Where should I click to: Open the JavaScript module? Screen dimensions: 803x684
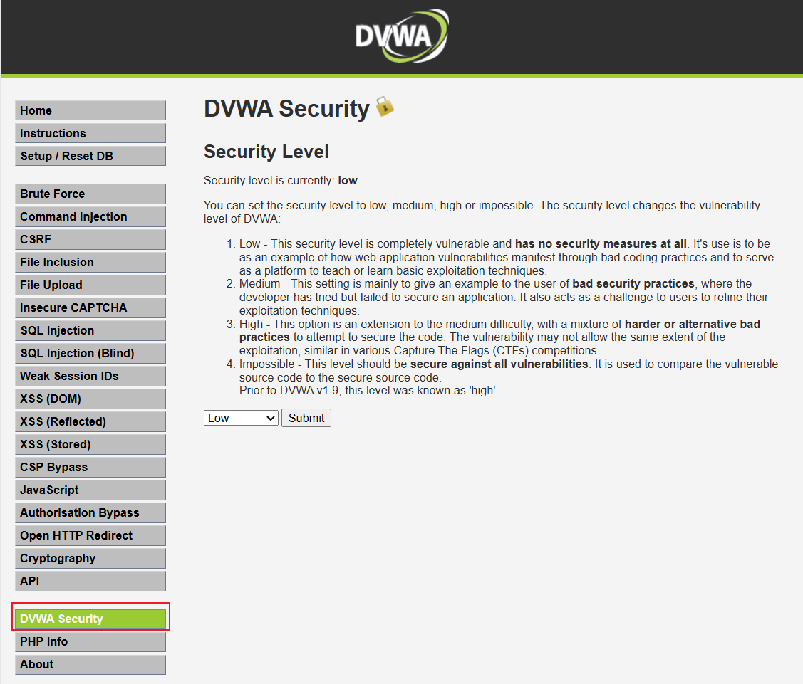(x=90, y=490)
